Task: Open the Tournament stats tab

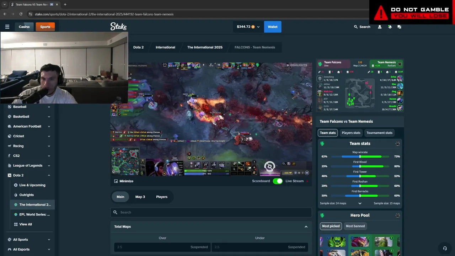Action: click(379, 133)
